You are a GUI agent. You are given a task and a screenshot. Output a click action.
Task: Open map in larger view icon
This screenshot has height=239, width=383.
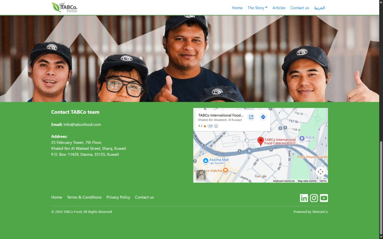[x=251, y=117]
